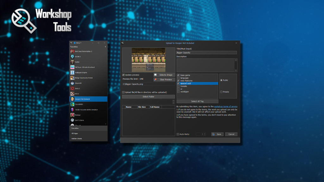Uncheck the Update preview checkbox
This screenshot has width=324, height=182.
(x=123, y=75)
